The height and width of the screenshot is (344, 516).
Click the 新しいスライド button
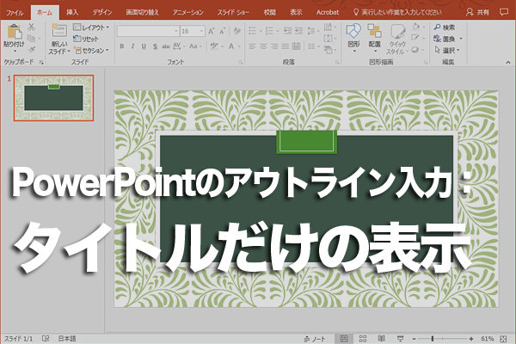point(59,39)
